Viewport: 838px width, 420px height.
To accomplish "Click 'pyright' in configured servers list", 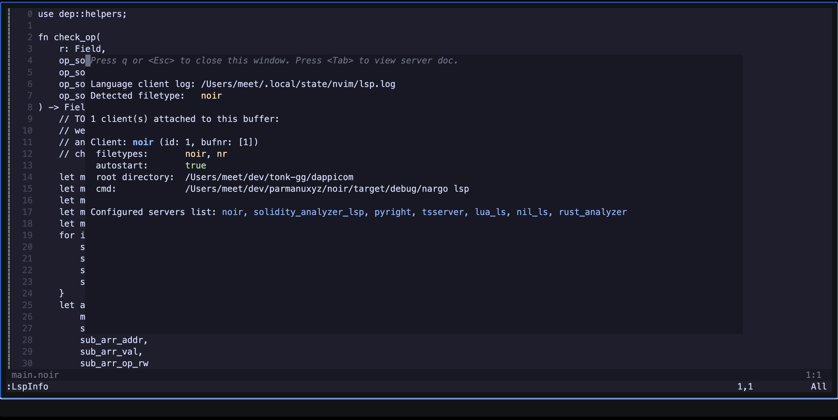I will (x=393, y=212).
